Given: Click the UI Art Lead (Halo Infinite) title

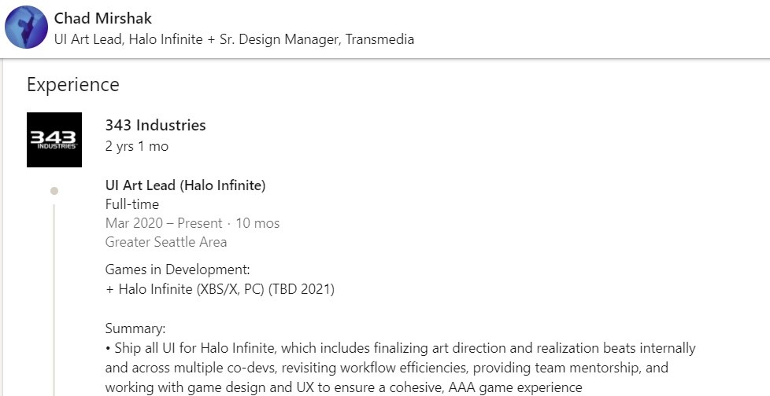Looking at the screenshot, I should coord(185,185).
